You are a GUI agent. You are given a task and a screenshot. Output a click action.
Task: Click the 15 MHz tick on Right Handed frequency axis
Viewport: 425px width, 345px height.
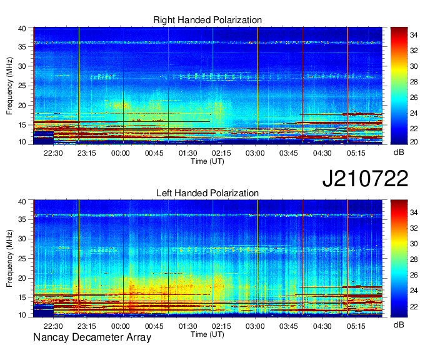(x=22, y=125)
